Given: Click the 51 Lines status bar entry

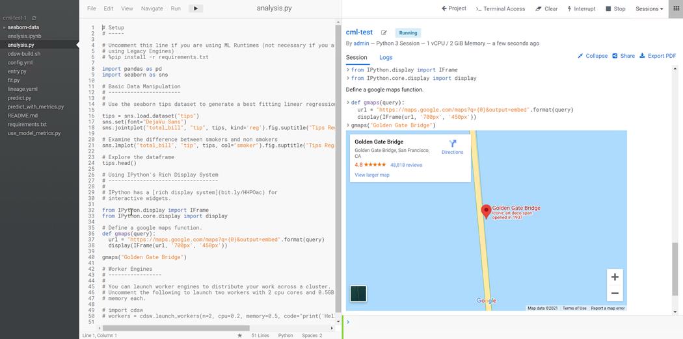Looking at the screenshot, I should (x=260, y=336).
